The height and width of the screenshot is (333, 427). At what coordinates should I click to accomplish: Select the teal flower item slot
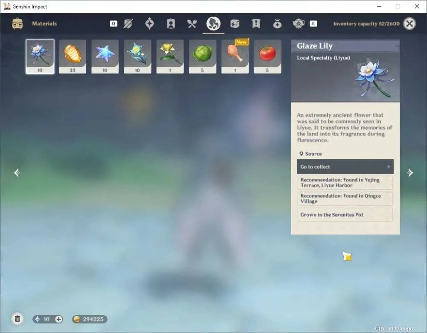(x=137, y=57)
